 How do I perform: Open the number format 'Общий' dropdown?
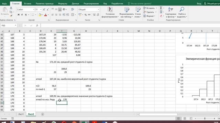click(98, 10)
